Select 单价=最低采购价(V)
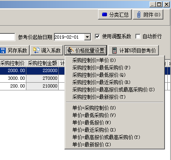The image size is (171, 160). pyautogui.click(x=94, y=115)
